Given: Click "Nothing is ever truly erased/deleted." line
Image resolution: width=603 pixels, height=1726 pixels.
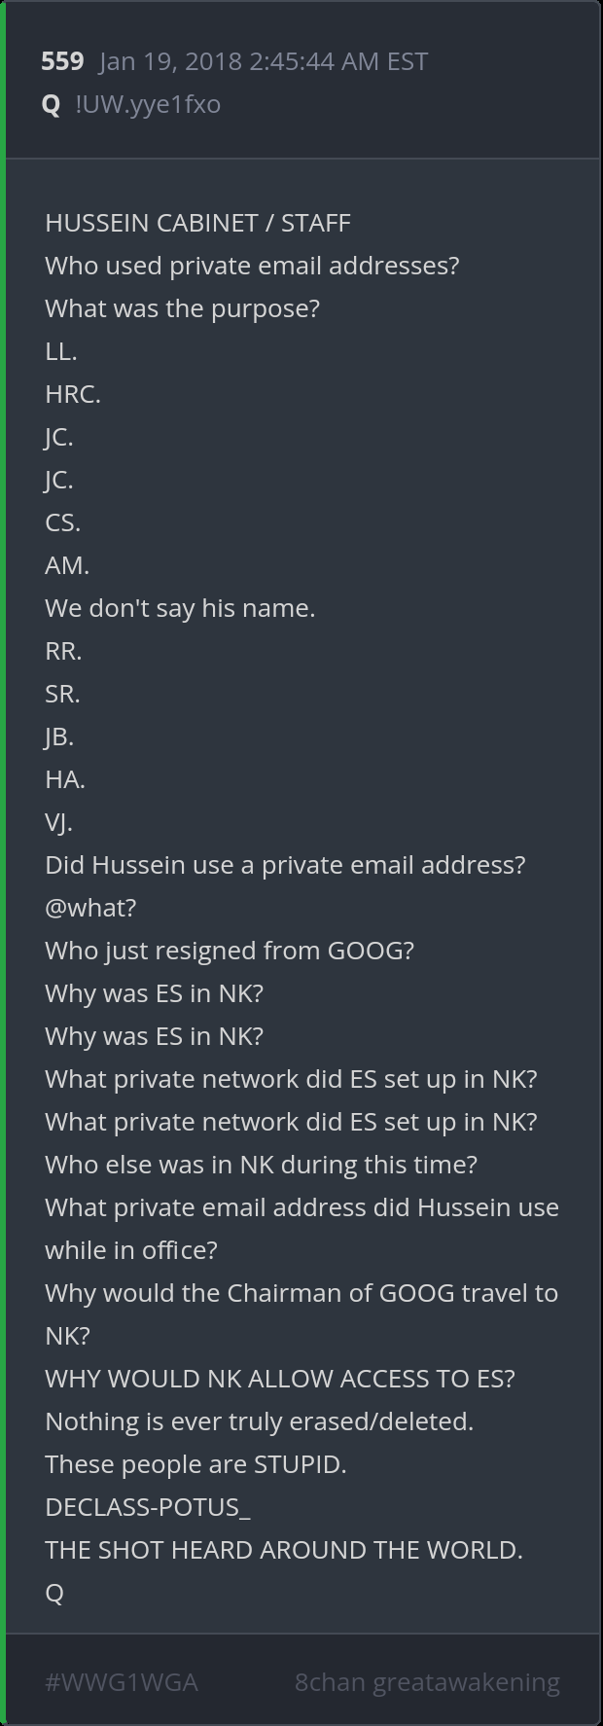Looking at the screenshot, I should coord(259,1421).
